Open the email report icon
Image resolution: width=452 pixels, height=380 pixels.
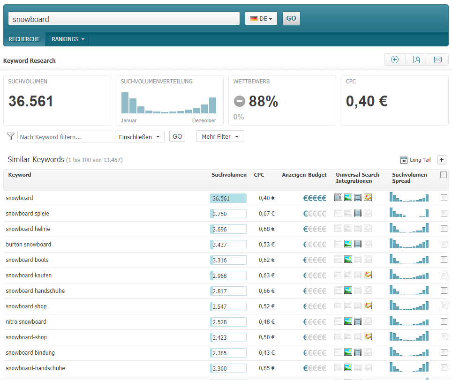tap(437, 60)
